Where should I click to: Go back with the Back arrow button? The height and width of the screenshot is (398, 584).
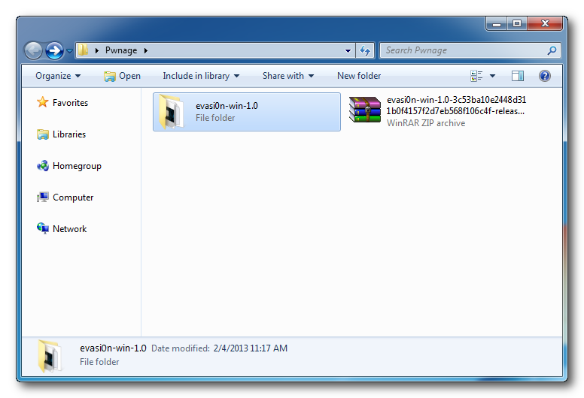(x=33, y=50)
